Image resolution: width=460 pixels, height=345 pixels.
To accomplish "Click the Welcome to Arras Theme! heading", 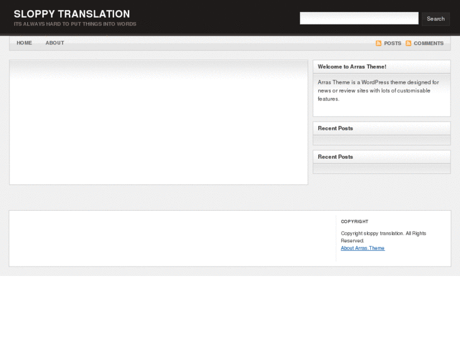I will (352, 66).
